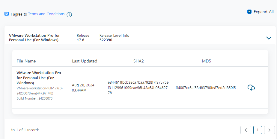
Task: Go to the previous results page
Action: [x=246, y=130]
